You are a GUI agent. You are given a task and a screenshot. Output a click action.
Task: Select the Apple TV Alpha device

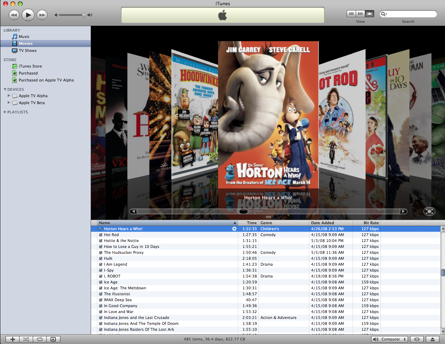click(33, 96)
